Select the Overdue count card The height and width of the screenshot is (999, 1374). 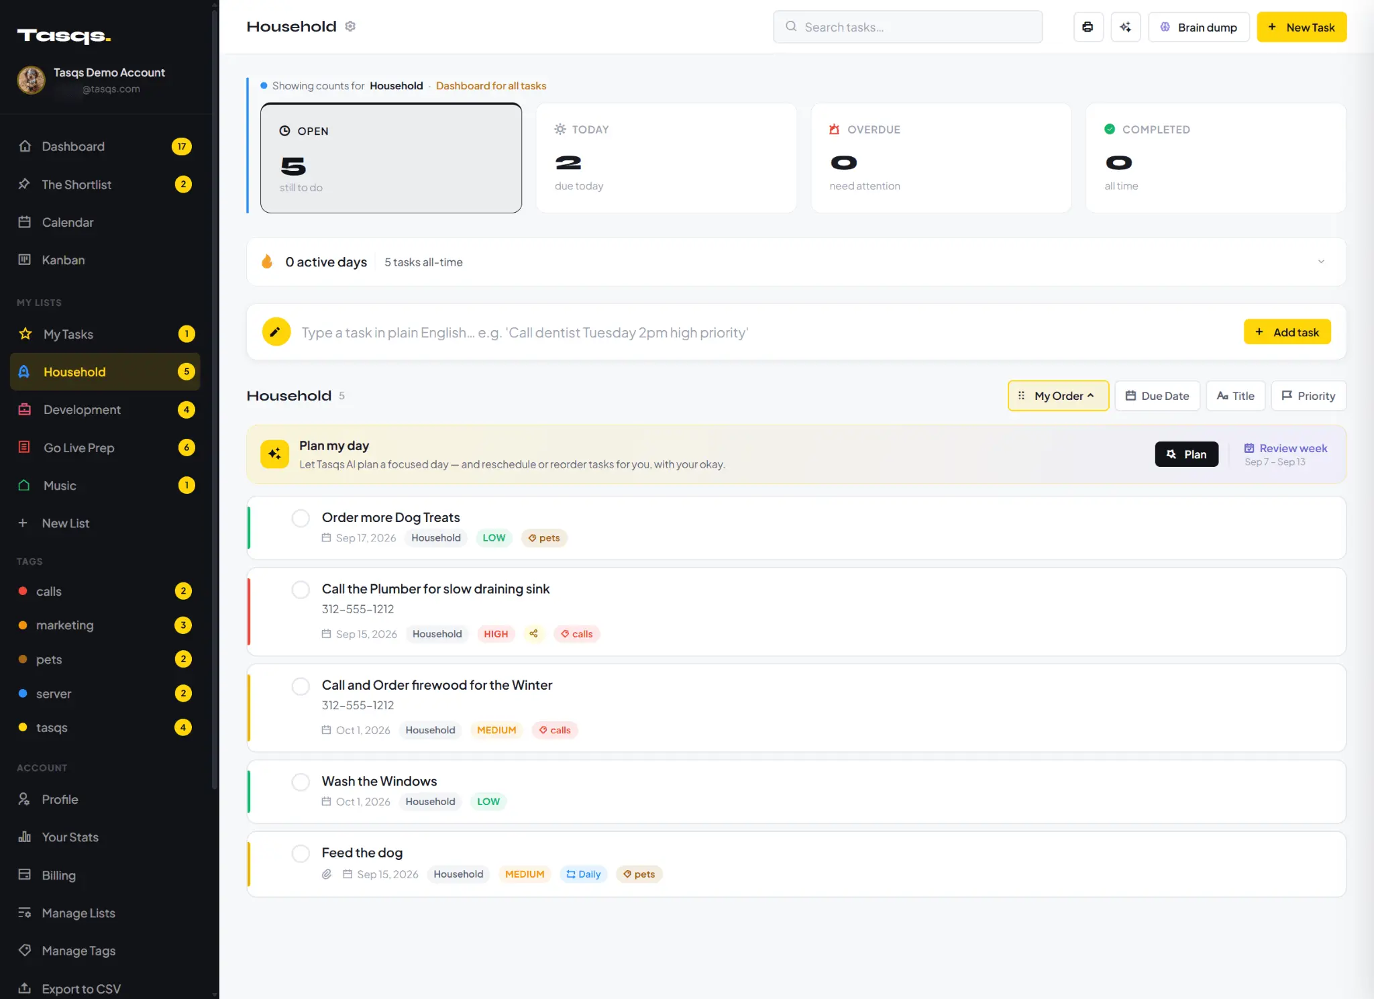[x=941, y=158]
